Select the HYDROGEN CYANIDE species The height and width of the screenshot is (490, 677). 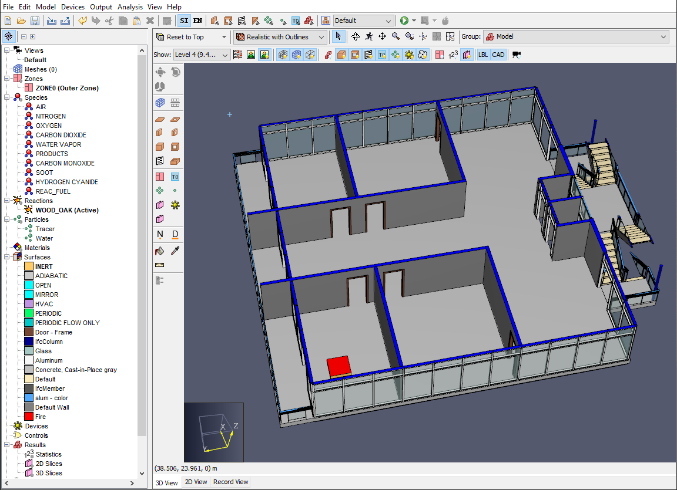[x=67, y=182]
